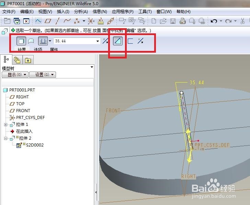This screenshot has height=205, width=250.
Task: Undo the last action
Action: 214,21
